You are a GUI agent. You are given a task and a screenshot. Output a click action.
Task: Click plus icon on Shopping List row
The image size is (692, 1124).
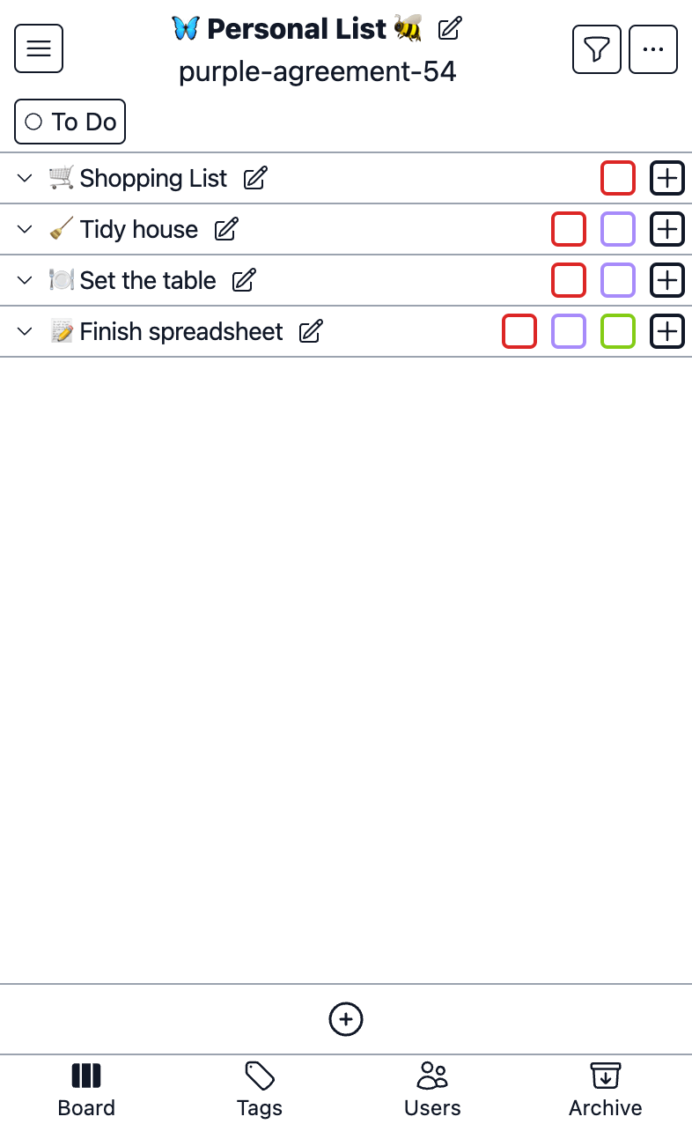click(667, 179)
